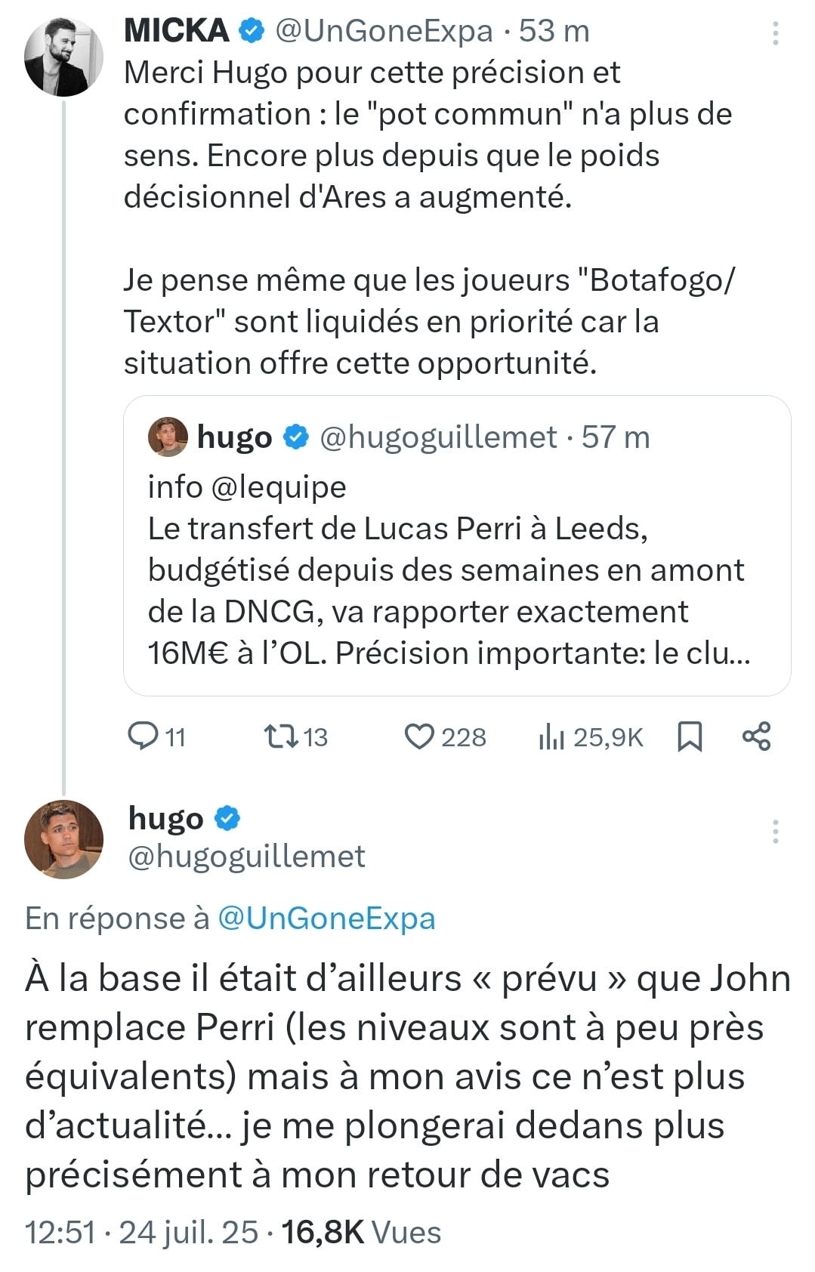Open MICKA display name at top
815x1272 pixels.
(176, 31)
